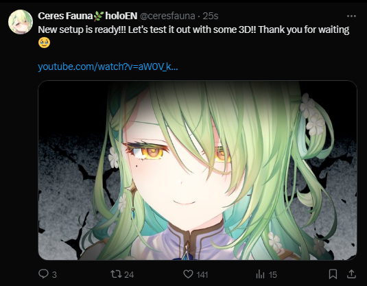Open the post via its 25s timestamp
The image size is (367, 286).
pyautogui.click(x=211, y=16)
